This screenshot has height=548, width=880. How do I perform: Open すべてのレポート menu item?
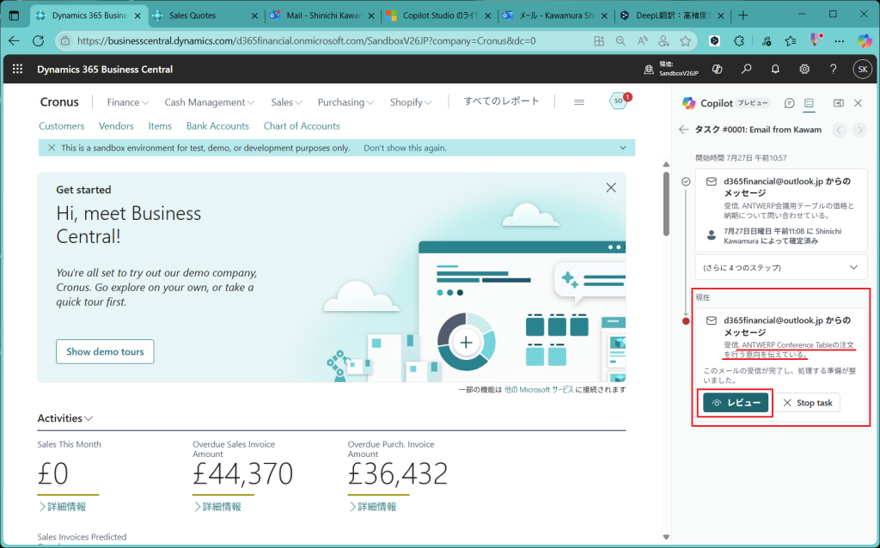pos(501,101)
